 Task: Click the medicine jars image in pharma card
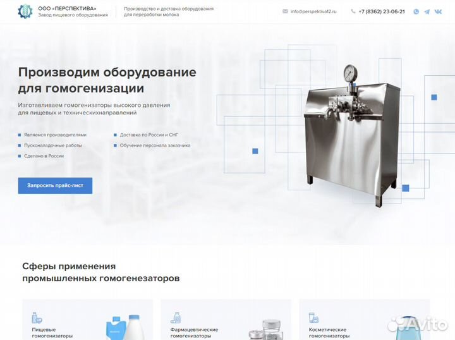point(267,329)
